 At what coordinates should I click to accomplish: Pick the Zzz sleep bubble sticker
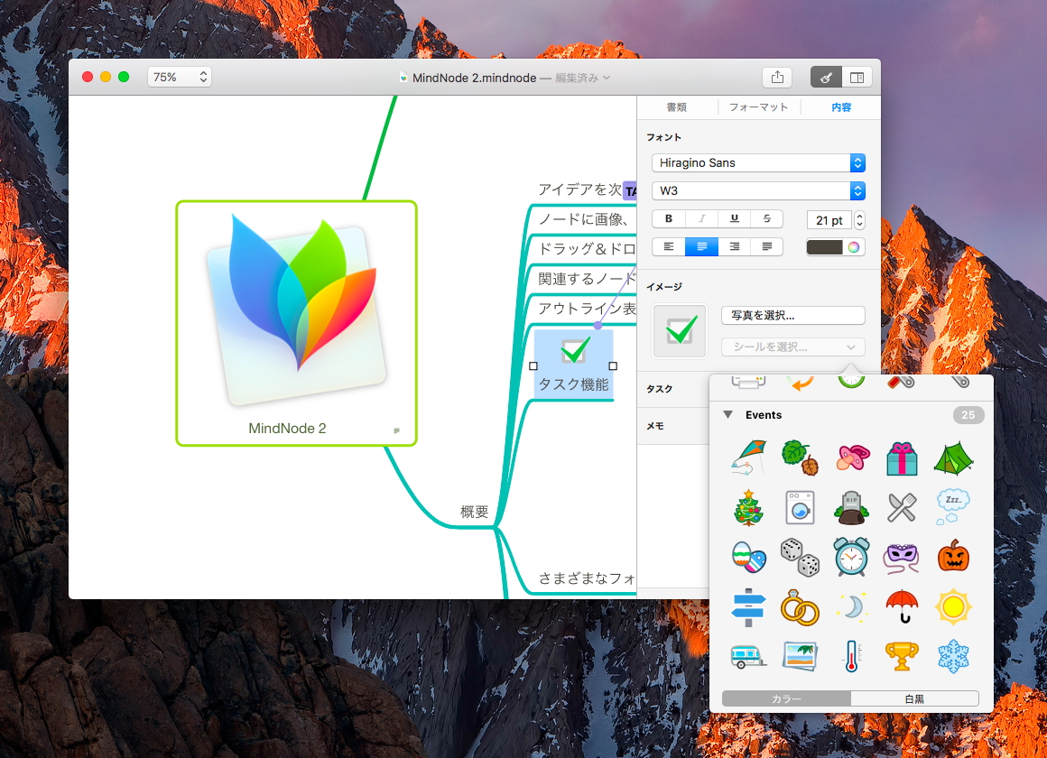point(953,507)
